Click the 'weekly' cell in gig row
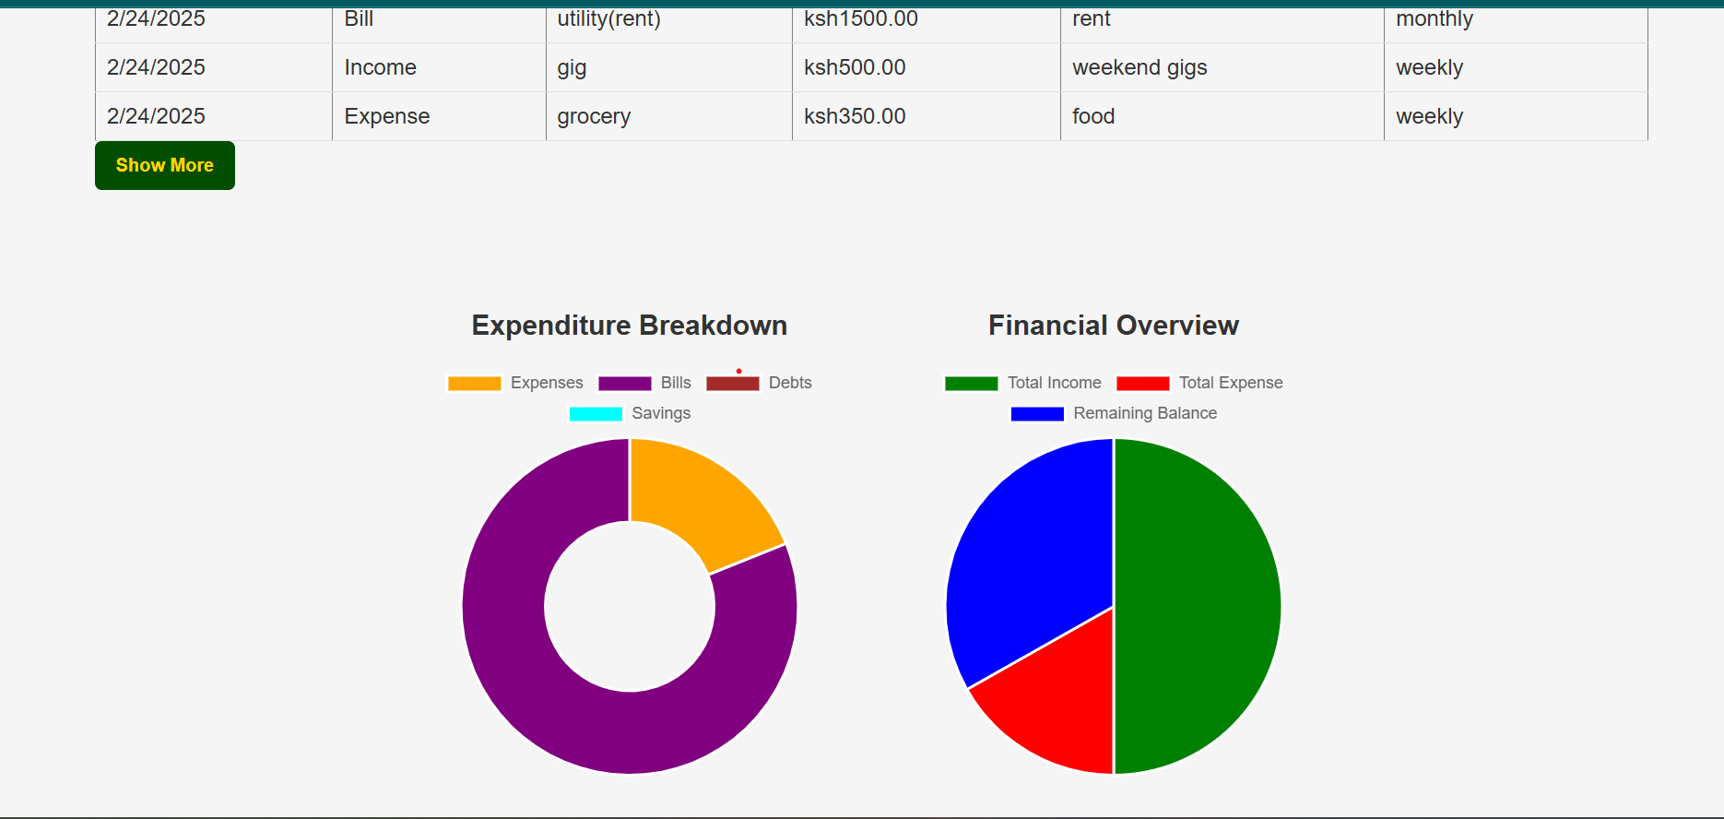Viewport: 1724px width, 819px height. [x=1516, y=67]
